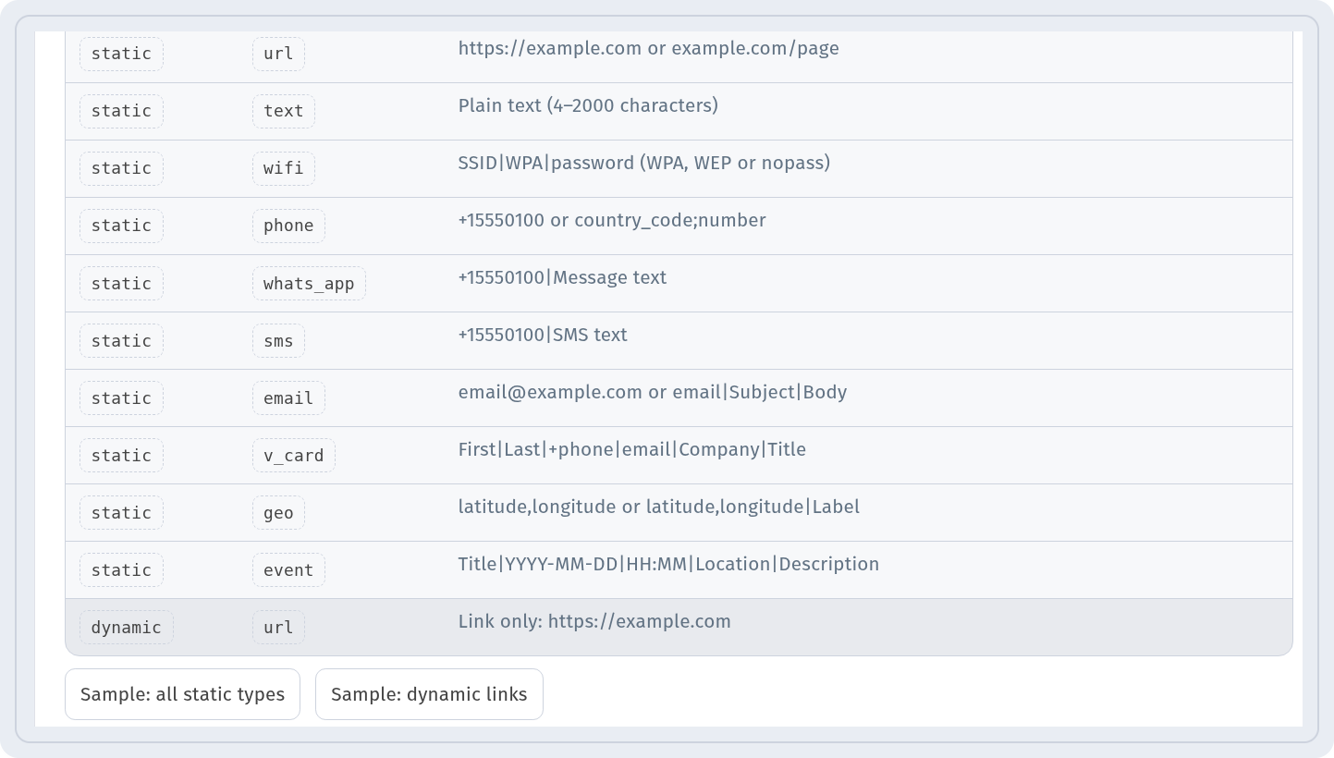Click the "email@example.com or email|Subject|Body" text
Viewport: 1334px width, 758px height.
coord(653,392)
